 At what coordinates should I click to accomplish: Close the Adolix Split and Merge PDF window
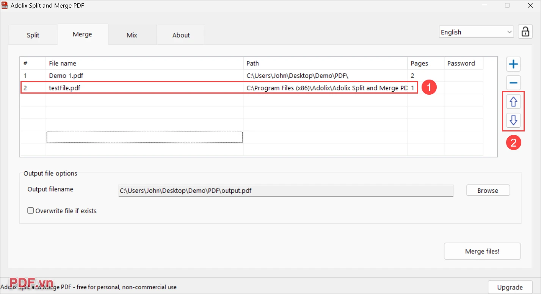tap(530, 6)
